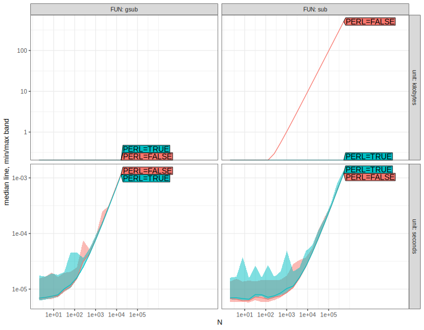The height and width of the screenshot is (330, 424).
Task: Click PERL=TRUE label in sub kilobytes panel
Action: [368, 157]
